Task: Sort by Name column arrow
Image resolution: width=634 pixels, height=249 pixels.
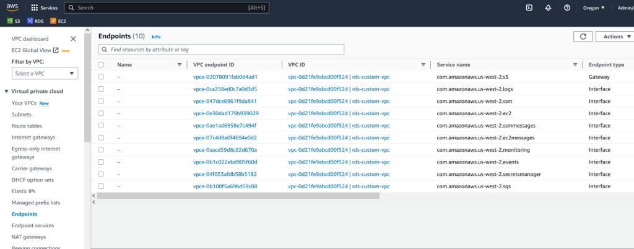Action: coord(180,64)
